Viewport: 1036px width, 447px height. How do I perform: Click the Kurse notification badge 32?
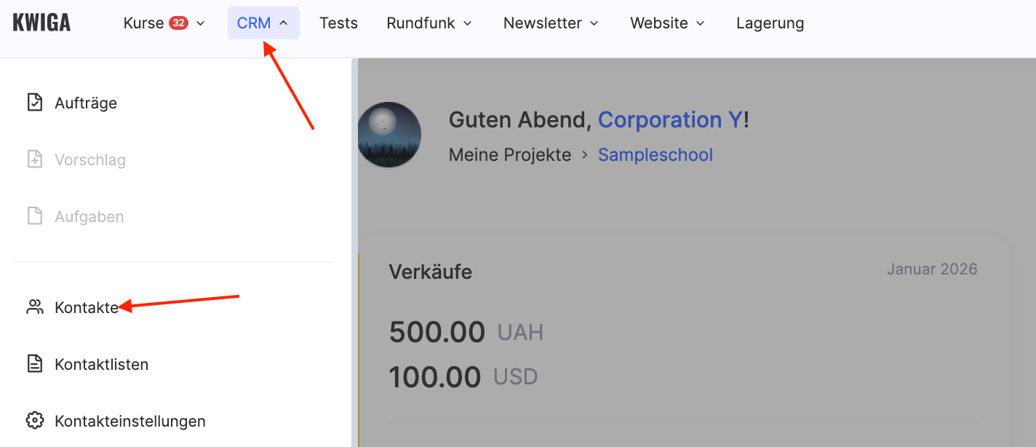pyautogui.click(x=178, y=23)
